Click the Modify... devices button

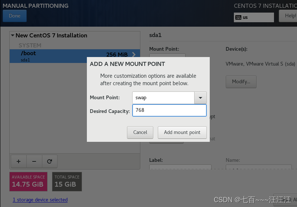pyautogui.click(x=241, y=82)
